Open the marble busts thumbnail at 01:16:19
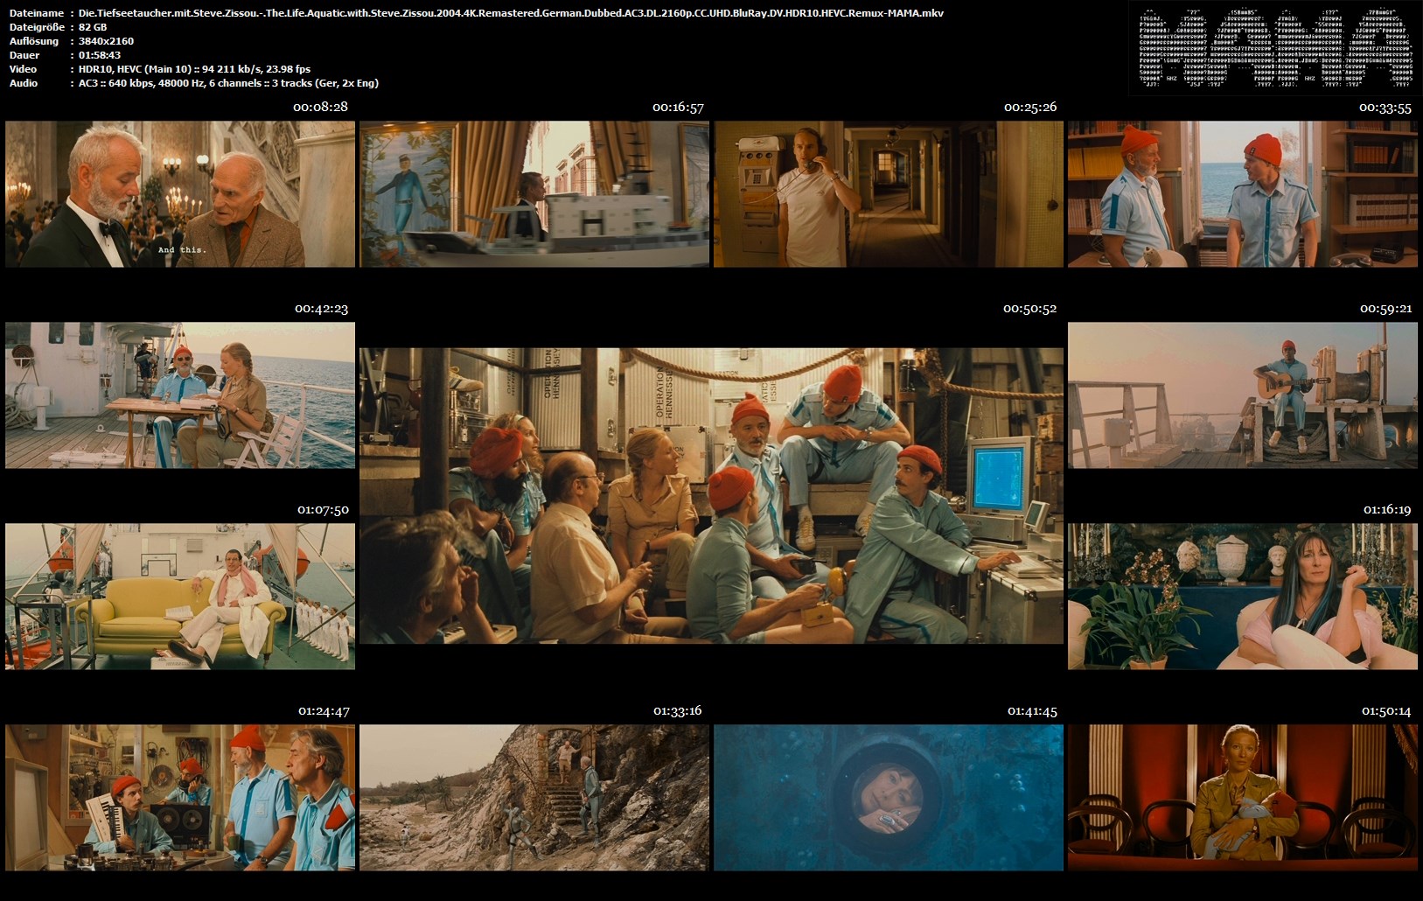Screen dimensions: 1423x901 [1243, 597]
